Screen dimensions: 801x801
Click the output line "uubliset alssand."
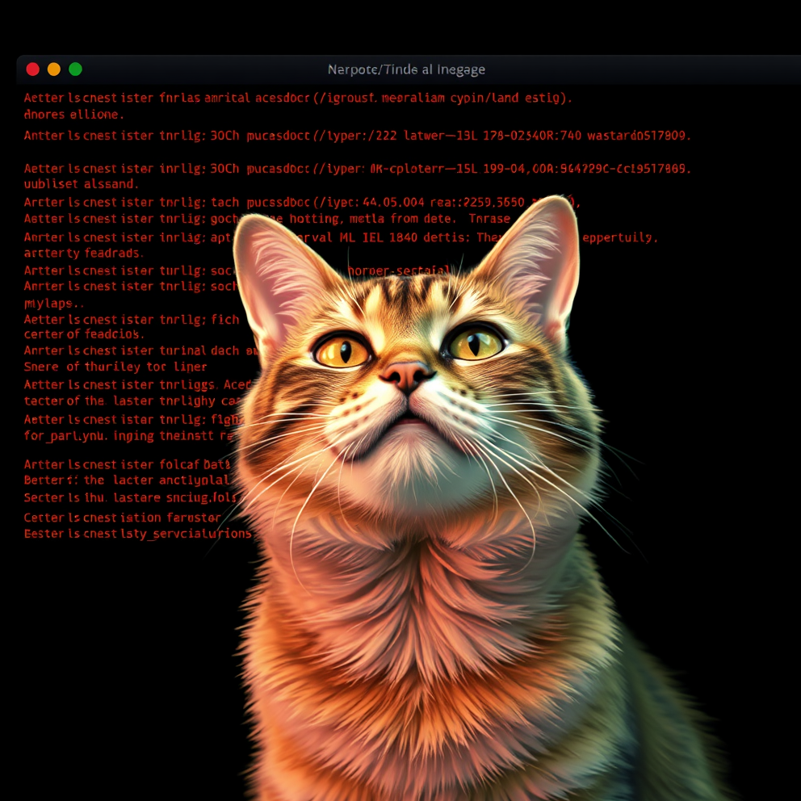point(82,184)
